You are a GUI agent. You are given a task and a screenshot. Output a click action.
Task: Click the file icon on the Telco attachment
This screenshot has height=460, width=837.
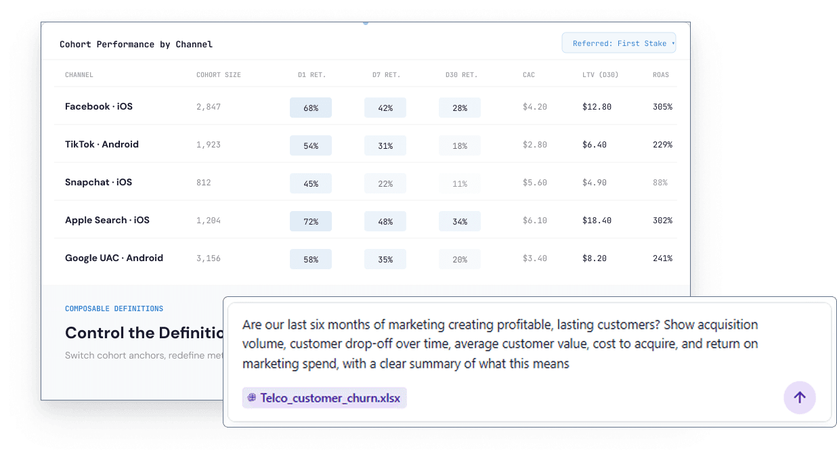click(x=252, y=398)
